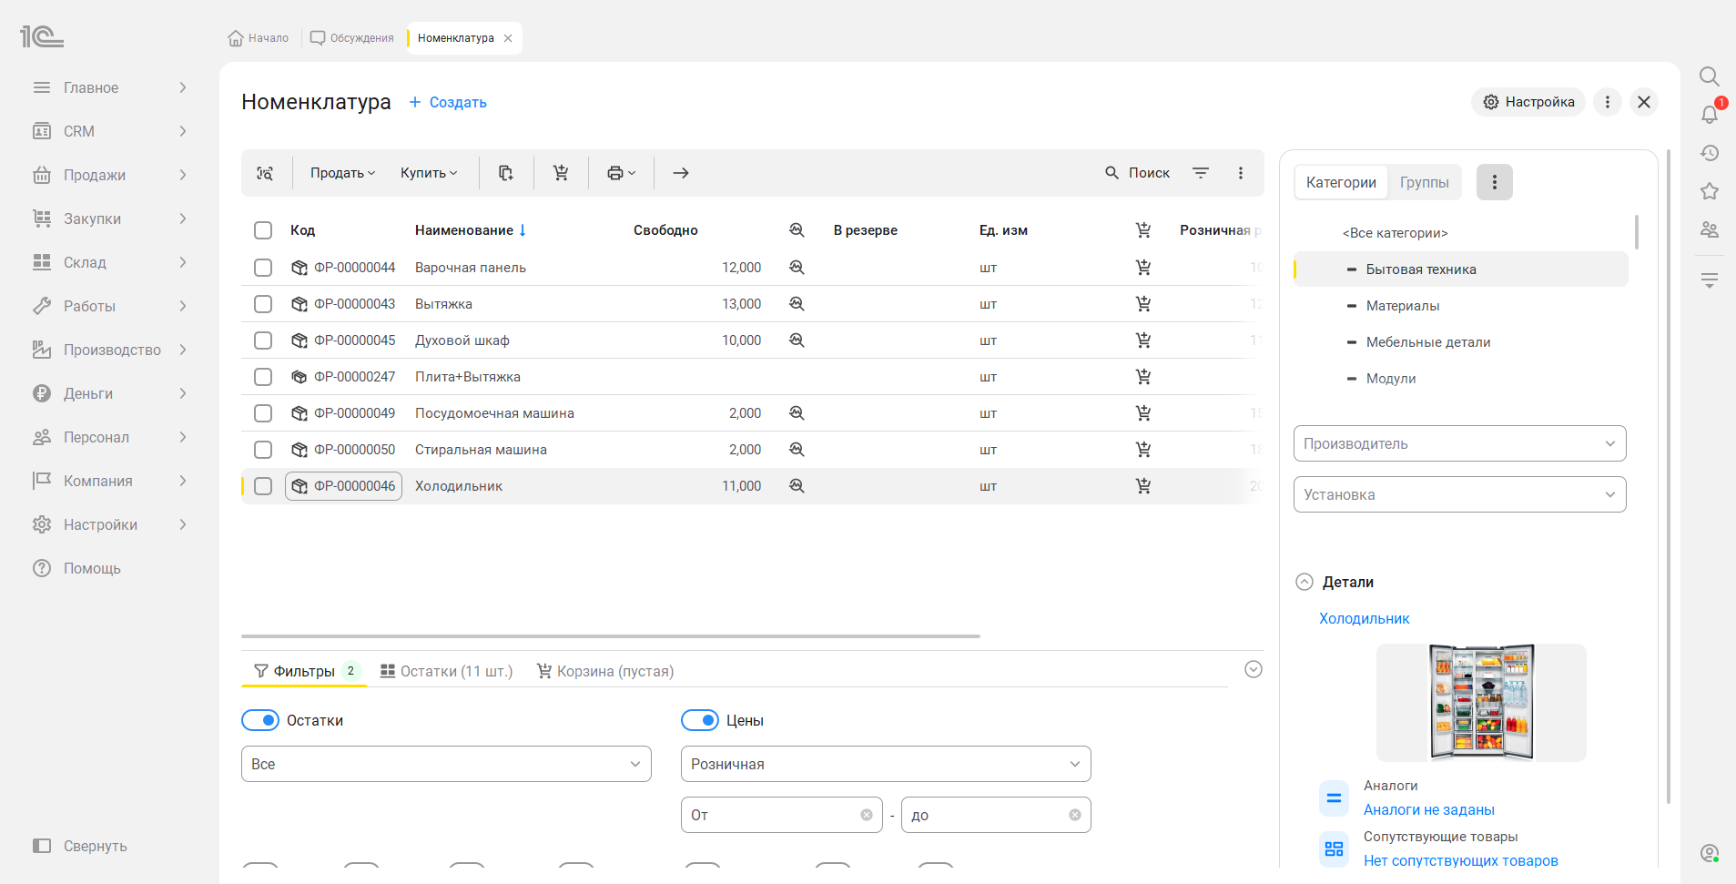The height and width of the screenshot is (884, 1736).
Task: Toggle the Цены switch
Action: [700, 720]
